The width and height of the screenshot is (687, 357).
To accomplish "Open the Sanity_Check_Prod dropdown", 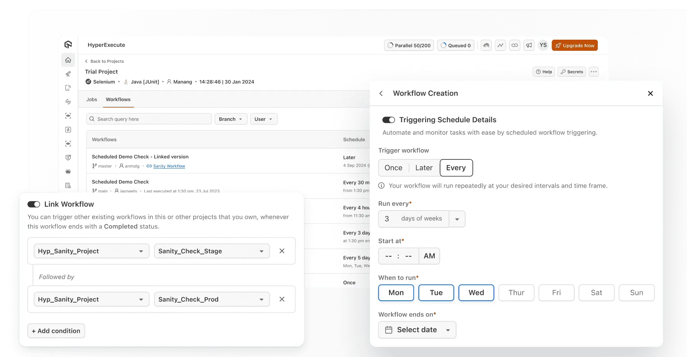I will coord(212,299).
